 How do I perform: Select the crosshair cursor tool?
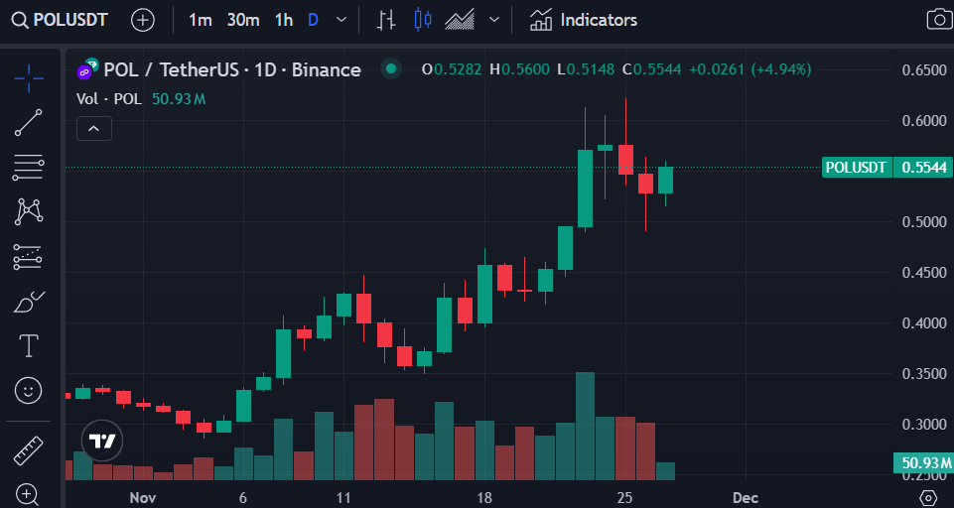point(29,77)
